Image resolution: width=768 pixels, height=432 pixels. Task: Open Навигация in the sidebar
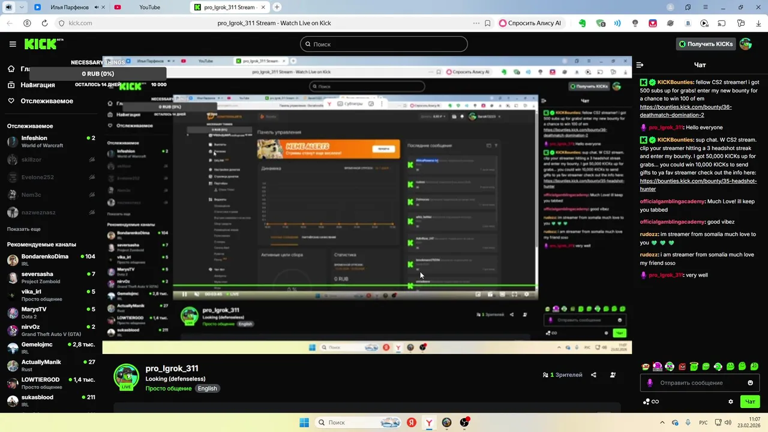click(38, 85)
